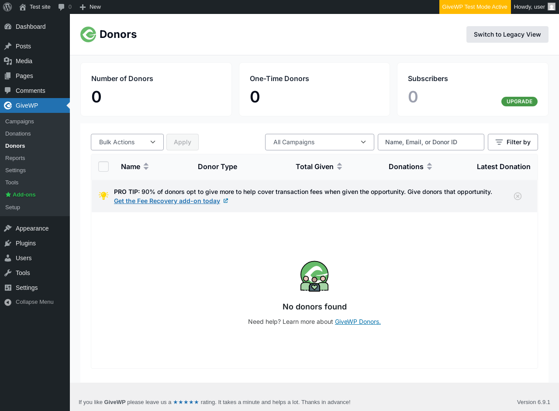Open the GiveWP Donors help link
The width and height of the screenshot is (559, 411).
point(358,322)
